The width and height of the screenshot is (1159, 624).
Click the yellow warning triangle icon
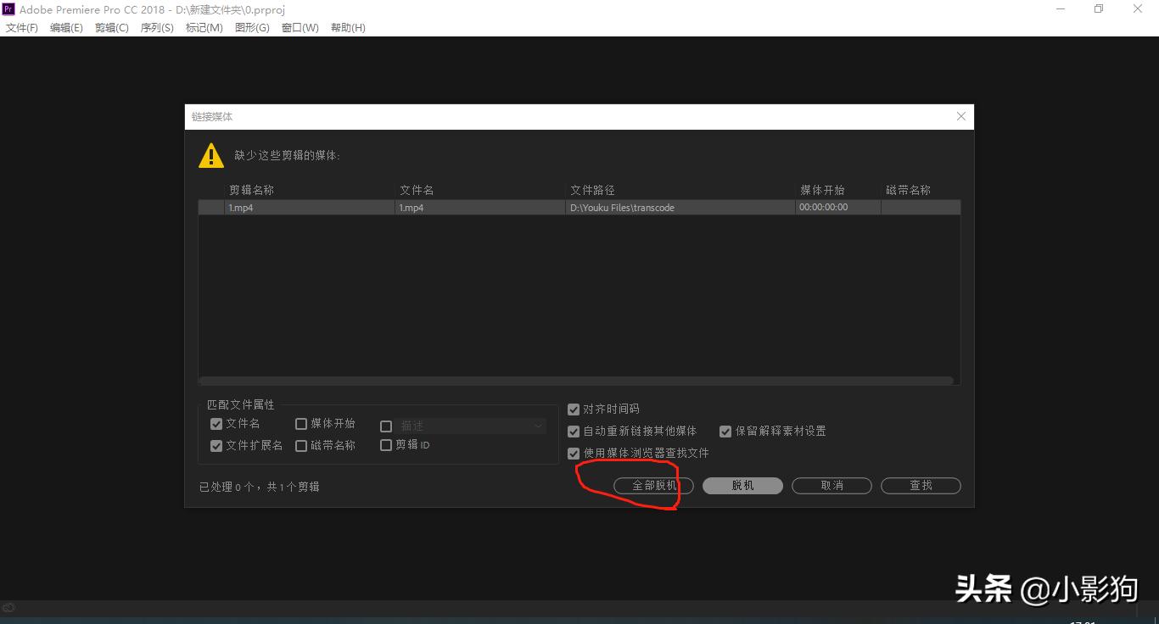(210, 155)
